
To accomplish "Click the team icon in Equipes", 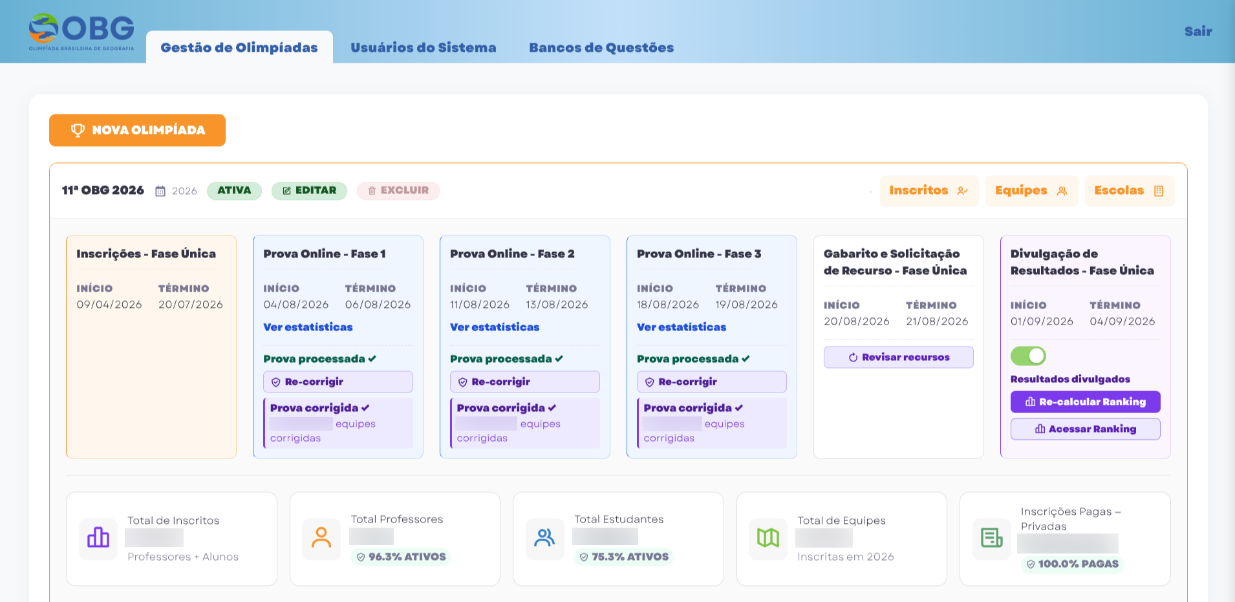I will (1062, 191).
